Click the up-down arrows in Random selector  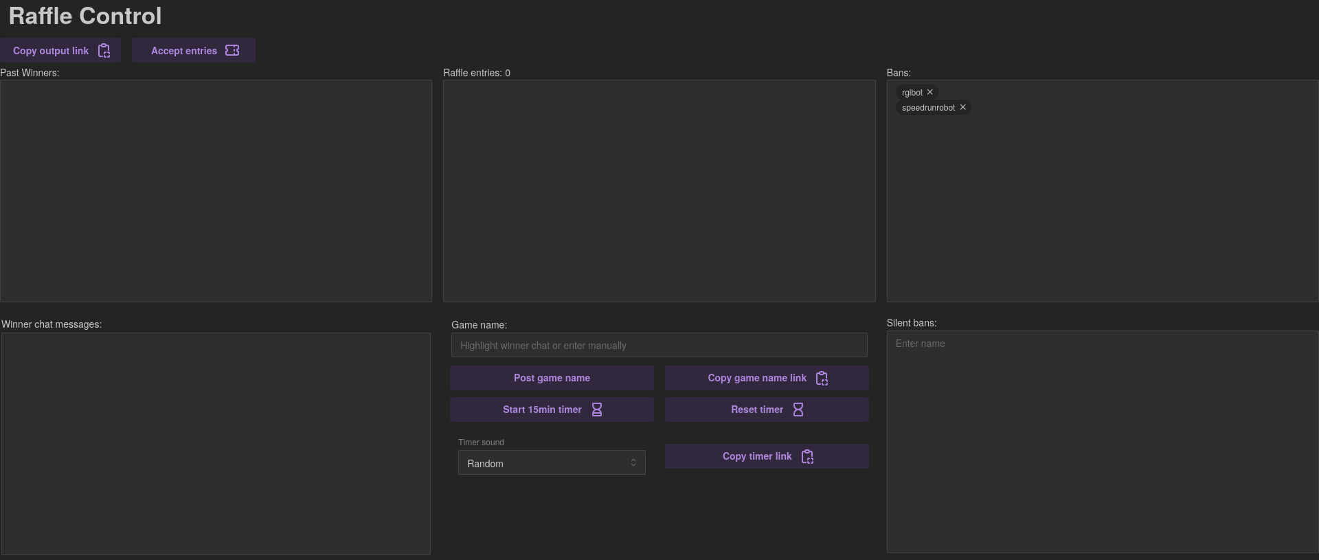pyautogui.click(x=633, y=463)
